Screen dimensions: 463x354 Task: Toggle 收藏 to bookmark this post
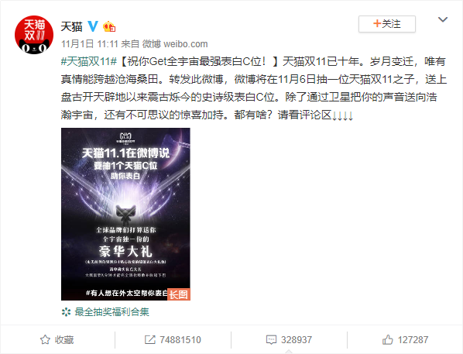57,340
